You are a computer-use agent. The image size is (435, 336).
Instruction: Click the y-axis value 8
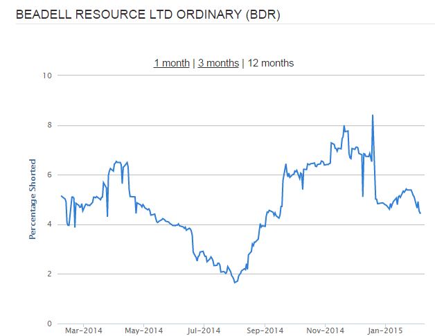point(49,125)
